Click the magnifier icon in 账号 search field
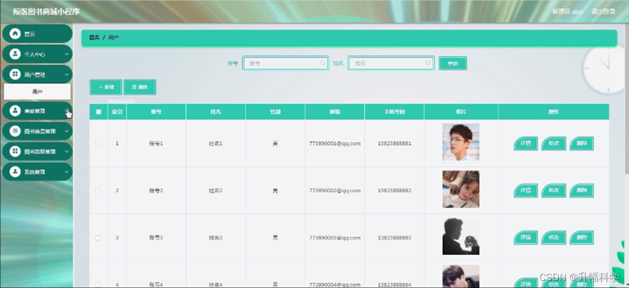The height and width of the screenshot is (288, 629). coord(323,63)
